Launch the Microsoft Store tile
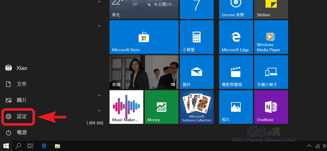 coord(144,37)
